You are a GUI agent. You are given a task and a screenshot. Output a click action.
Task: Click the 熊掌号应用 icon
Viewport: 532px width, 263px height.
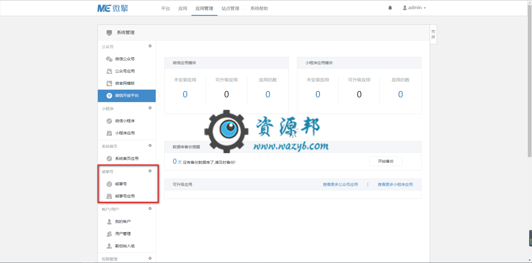[x=109, y=196]
